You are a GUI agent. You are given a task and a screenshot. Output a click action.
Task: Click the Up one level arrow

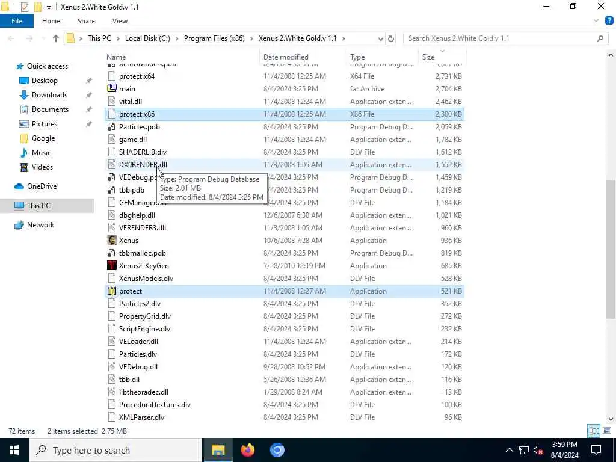click(x=56, y=38)
